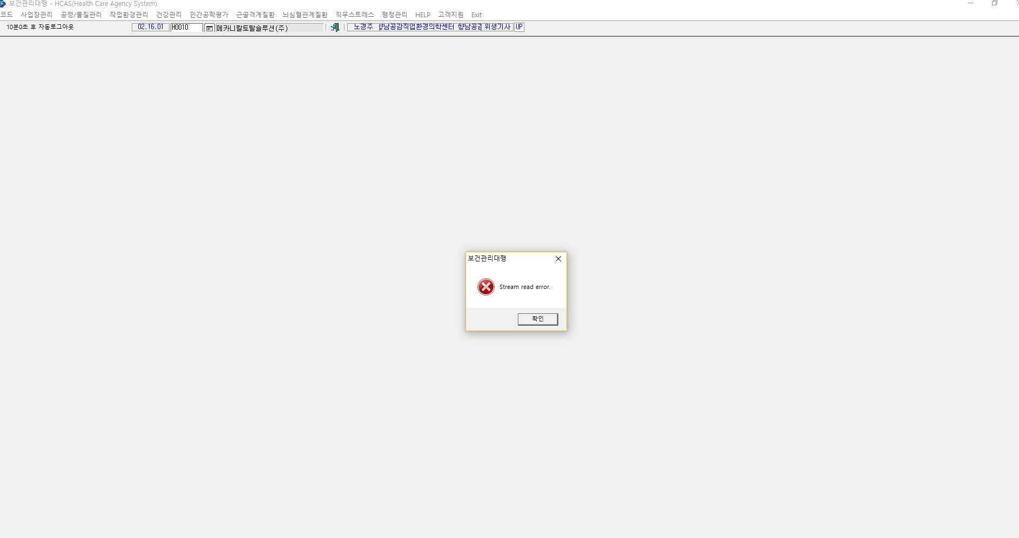Click the 메카니칼토탈솔루션(주) company name field
Image resolution: width=1019 pixels, height=538 pixels.
269,28
